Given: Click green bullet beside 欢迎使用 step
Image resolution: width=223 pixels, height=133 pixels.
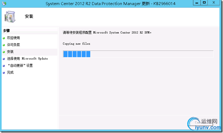Looking at the screenshot, I should pos(4,38).
